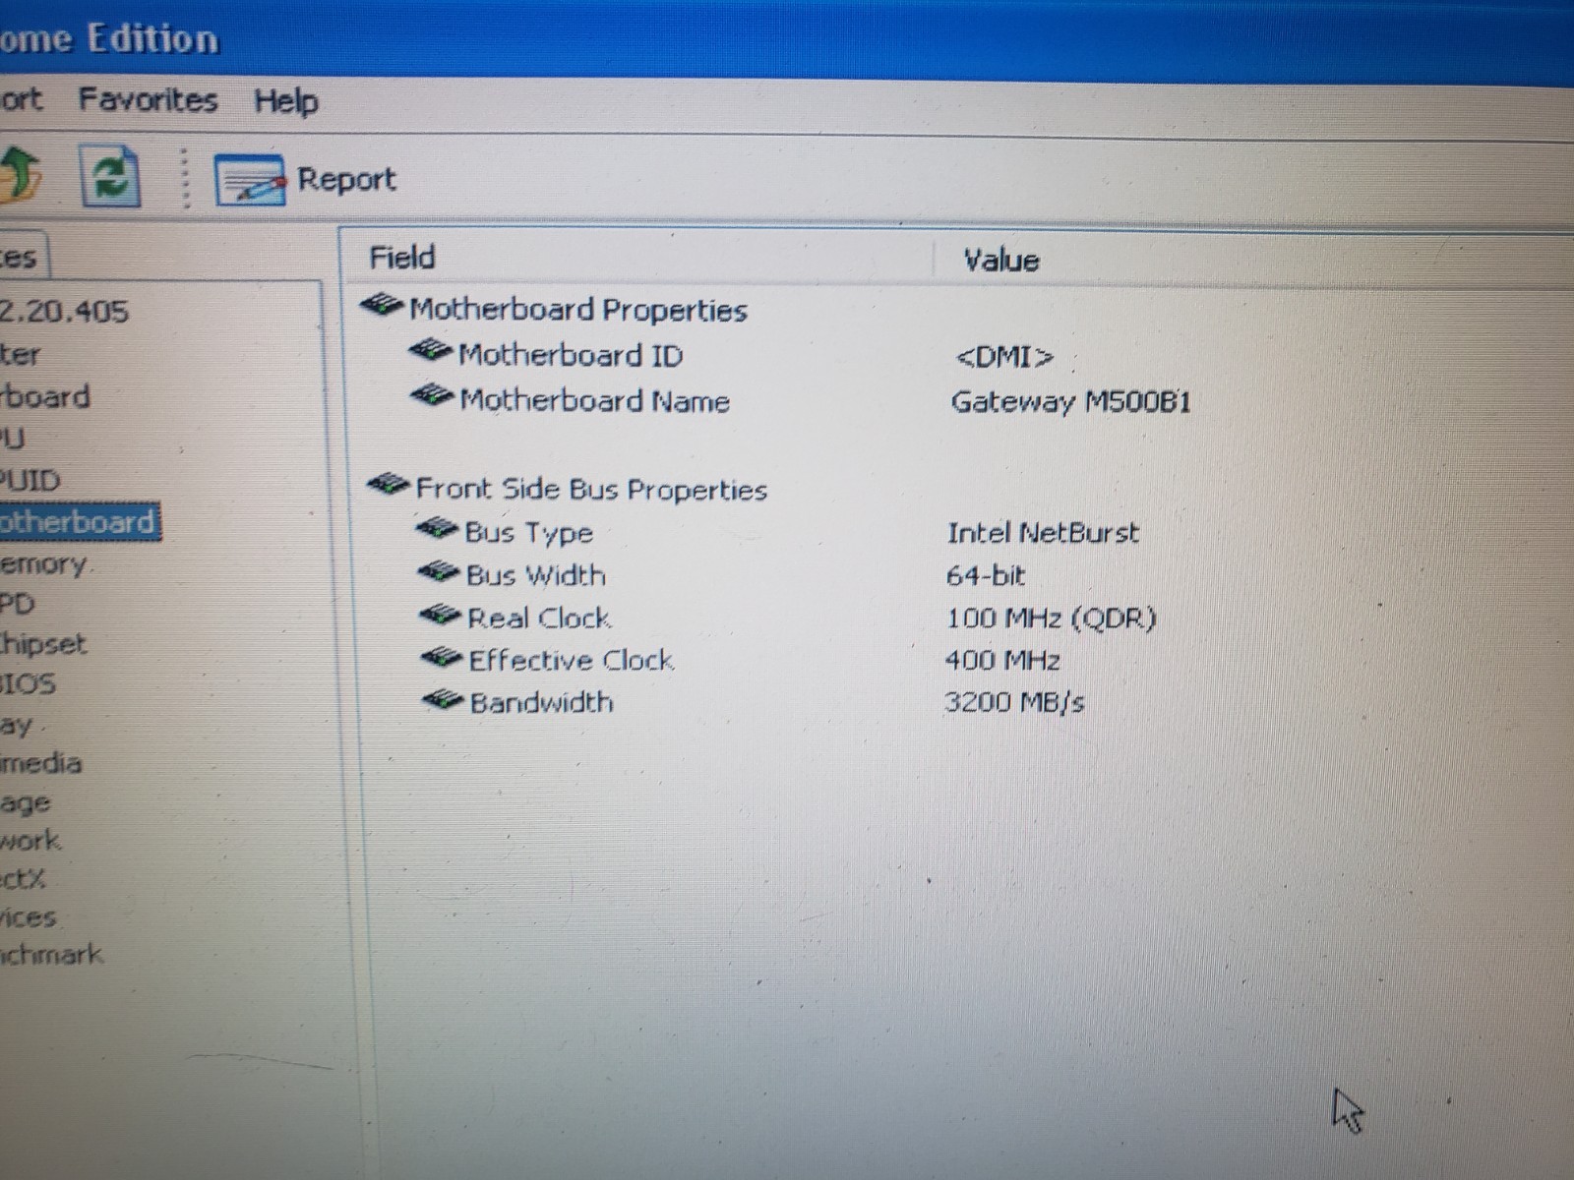Click the Effective Clock chip icon

click(x=444, y=657)
